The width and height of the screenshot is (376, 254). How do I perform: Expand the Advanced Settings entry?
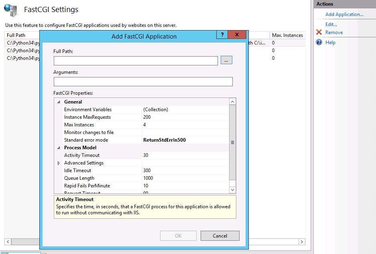59,163
